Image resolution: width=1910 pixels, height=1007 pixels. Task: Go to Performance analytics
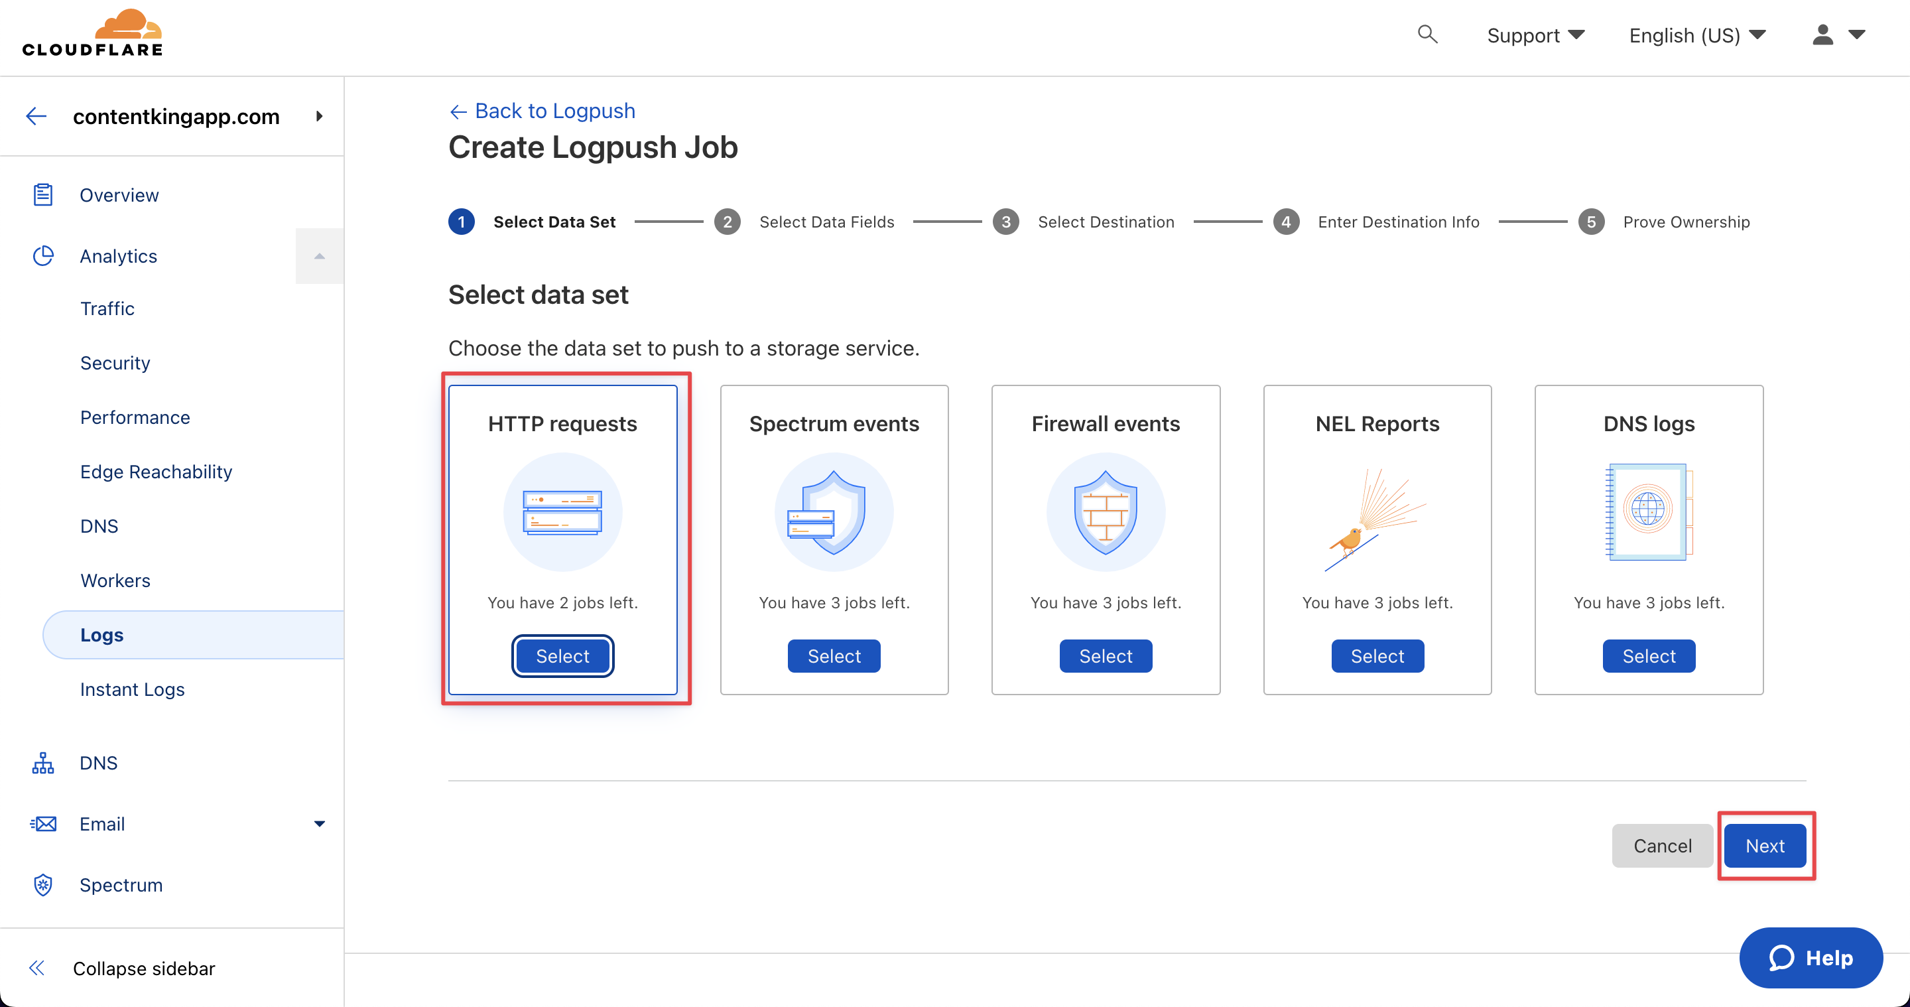[135, 417]
